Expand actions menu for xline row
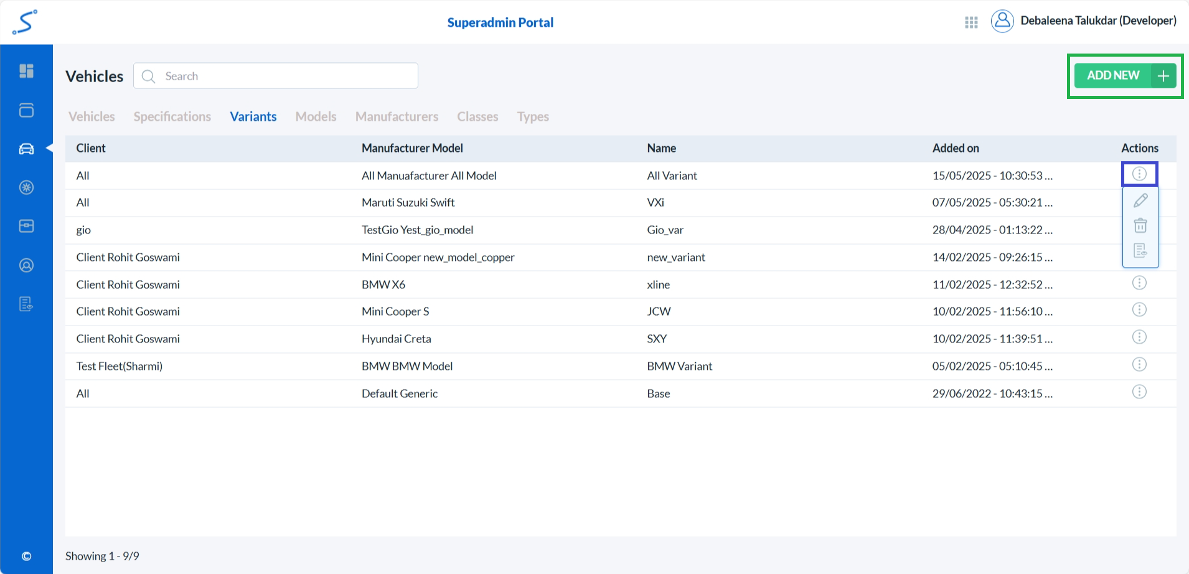Image resolution: width=1189 pixels, height=574 pixels. click(x=1139, y=283)
